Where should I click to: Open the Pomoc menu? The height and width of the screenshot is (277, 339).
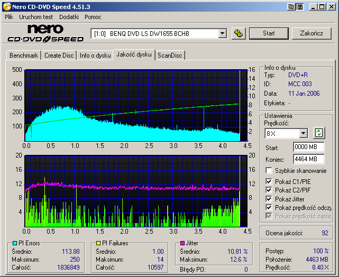pos(93,17)
